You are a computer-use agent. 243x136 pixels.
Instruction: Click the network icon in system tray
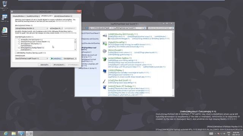point(221,133)
